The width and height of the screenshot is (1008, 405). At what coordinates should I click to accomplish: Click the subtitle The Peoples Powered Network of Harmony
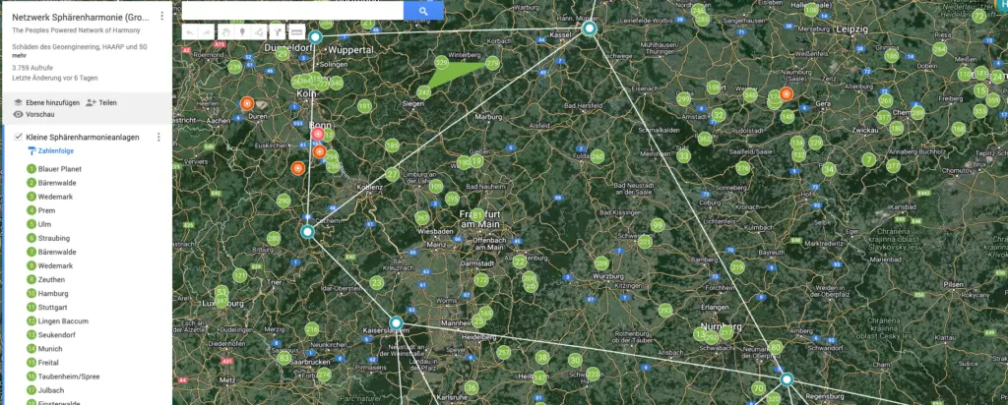click(76, 30)
